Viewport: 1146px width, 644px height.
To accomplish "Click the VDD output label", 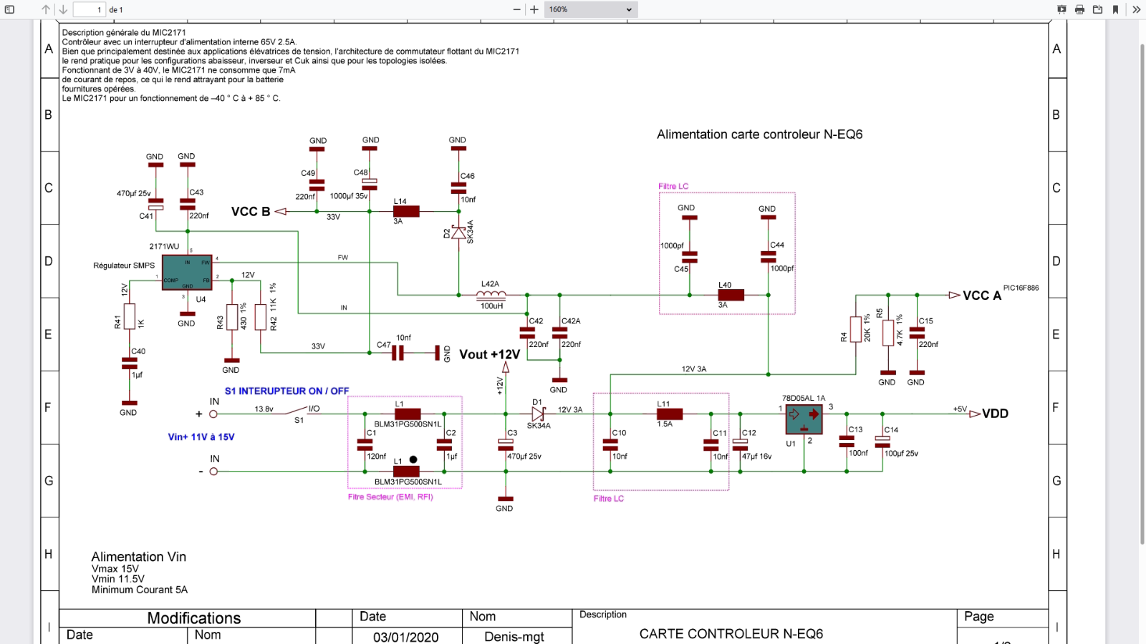I will pos(995,414).
